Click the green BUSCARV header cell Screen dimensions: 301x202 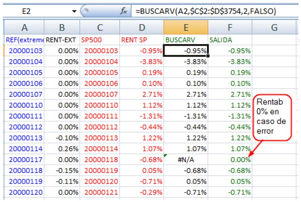click(186, 40)
